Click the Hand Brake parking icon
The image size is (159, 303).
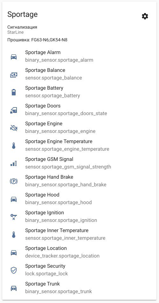point(14,182)
